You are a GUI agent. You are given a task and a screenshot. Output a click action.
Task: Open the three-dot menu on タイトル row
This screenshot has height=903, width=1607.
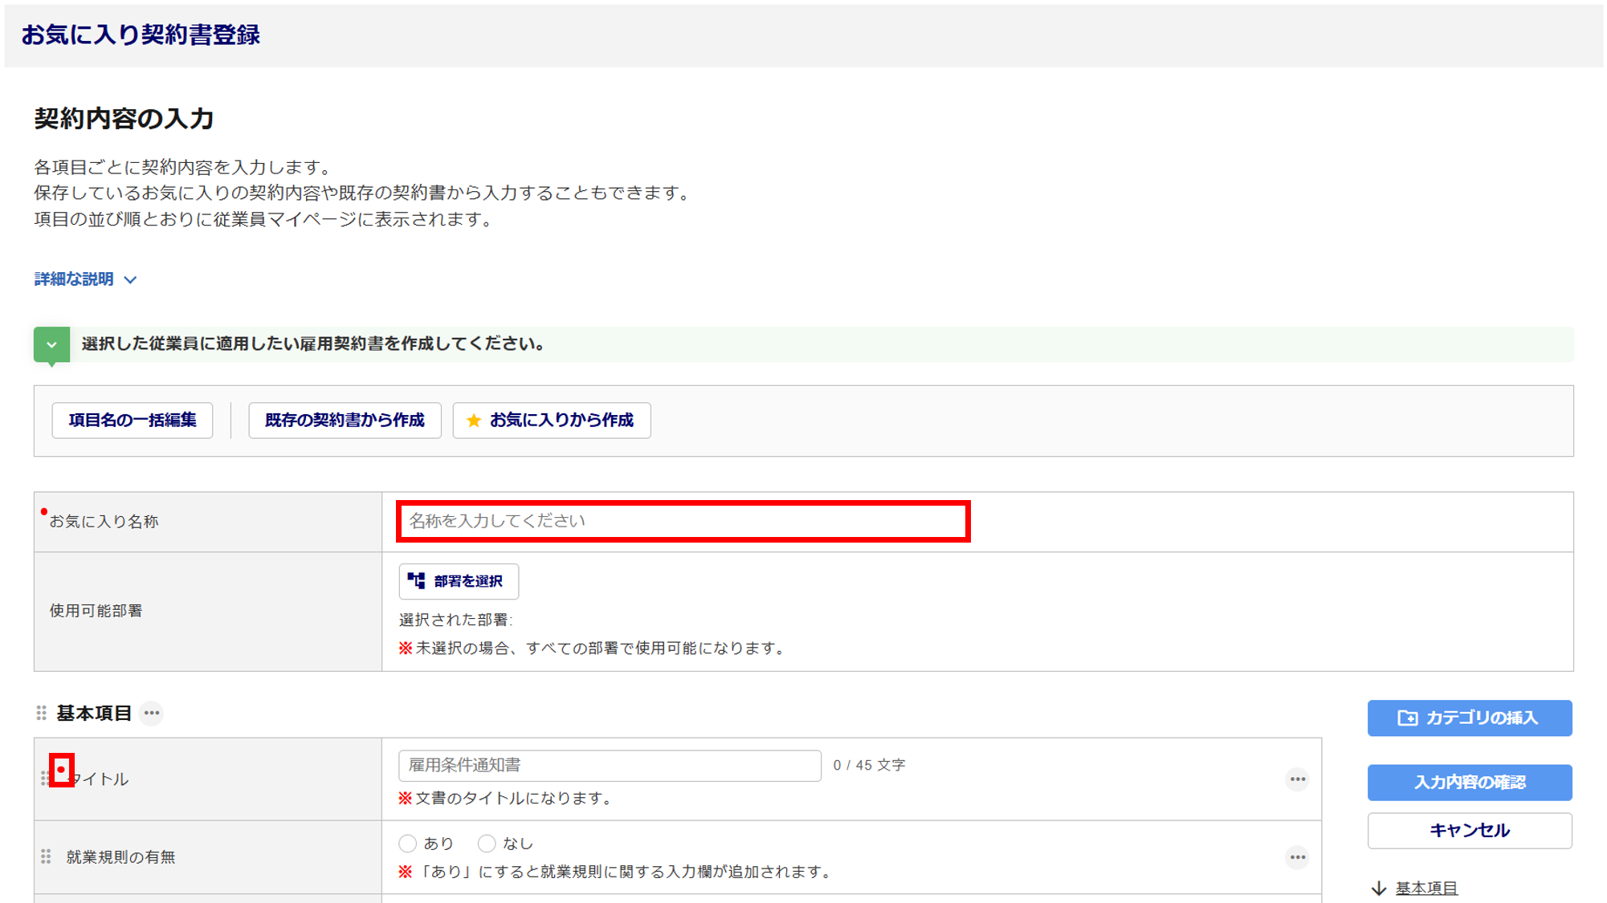point(1297,779)
